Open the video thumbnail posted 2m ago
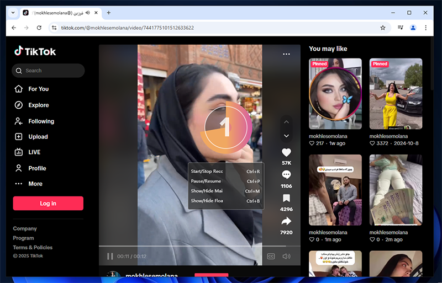 point(396,190)
